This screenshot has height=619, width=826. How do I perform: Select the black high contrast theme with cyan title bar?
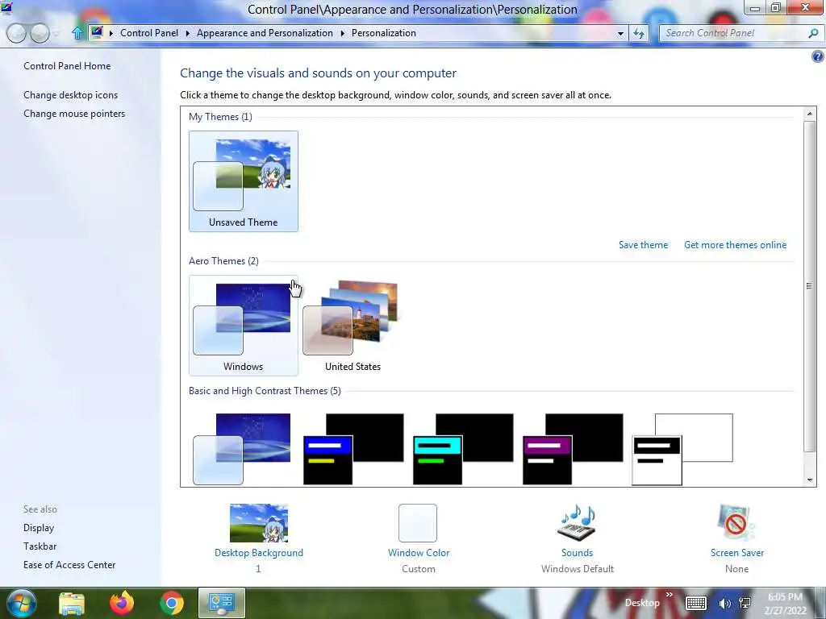[462, 449]
